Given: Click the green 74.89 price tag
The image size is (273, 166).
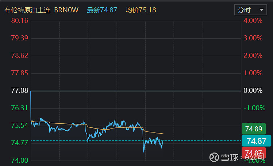Looking at the screenshot, I should [254, 129].
